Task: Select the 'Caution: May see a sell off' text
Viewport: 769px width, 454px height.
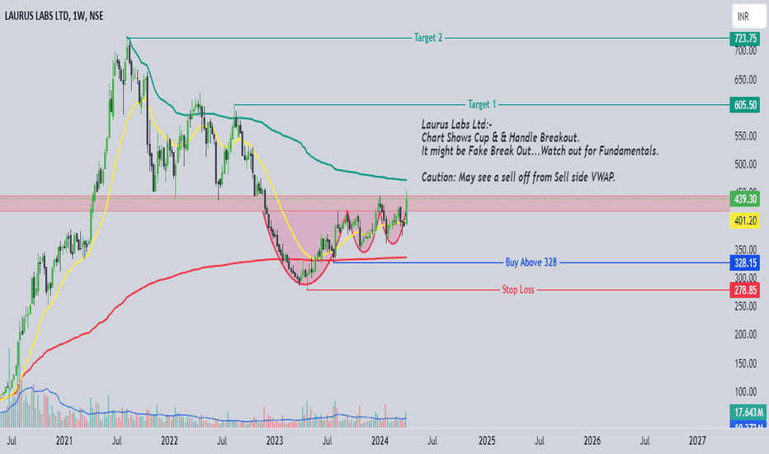Action: click(x=518, y=177)
